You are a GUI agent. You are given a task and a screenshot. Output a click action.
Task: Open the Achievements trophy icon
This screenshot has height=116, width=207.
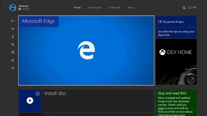[x=13, y=37]
